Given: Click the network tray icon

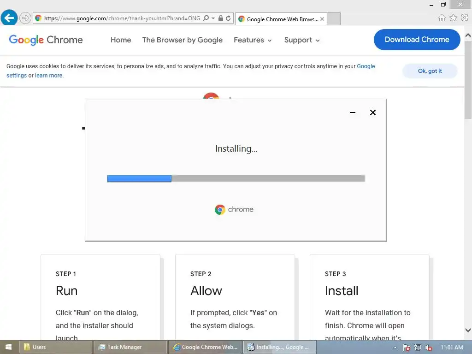Looking at the screenshot, I should tap(418, 348).
